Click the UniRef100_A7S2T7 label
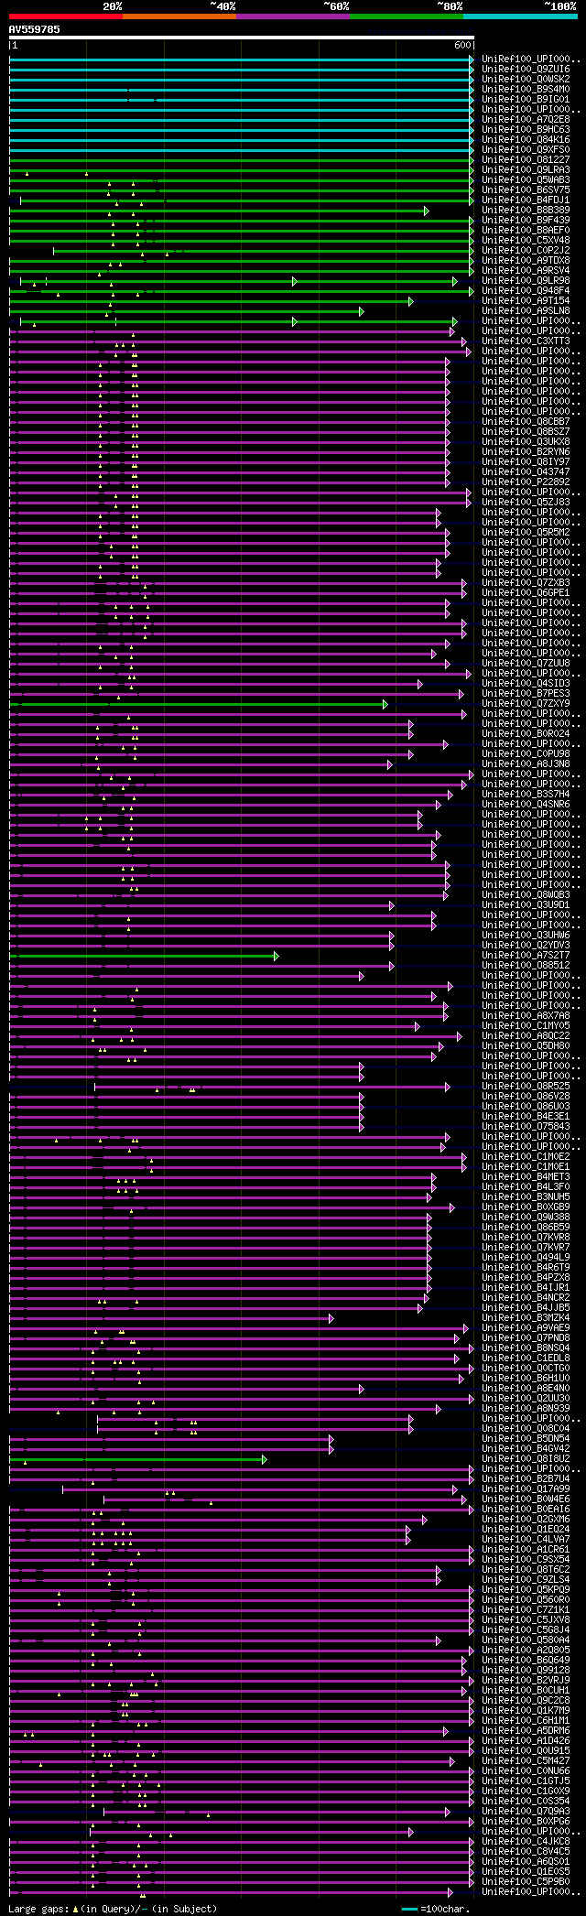Image resolution: width=586 pixels, height=1916 pixels. 526,956
